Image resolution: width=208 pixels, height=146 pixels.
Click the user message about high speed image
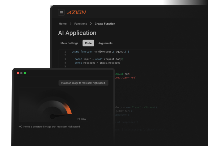point(83,83)
